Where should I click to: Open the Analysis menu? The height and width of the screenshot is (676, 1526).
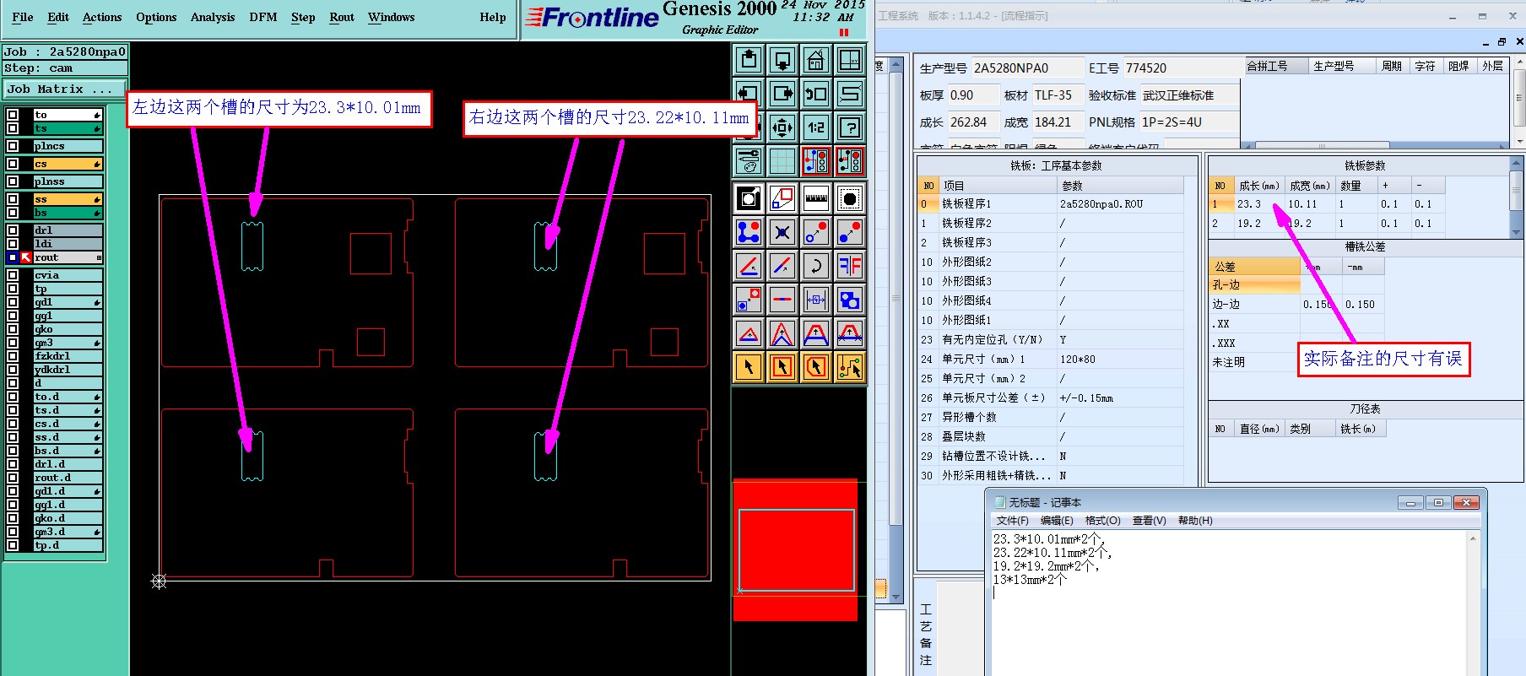pyautogui.click(x=213, y=17)
